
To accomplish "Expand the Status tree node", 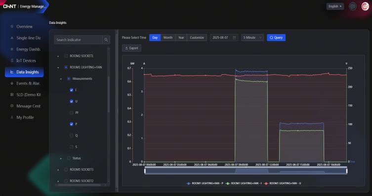I will point(61,158).
